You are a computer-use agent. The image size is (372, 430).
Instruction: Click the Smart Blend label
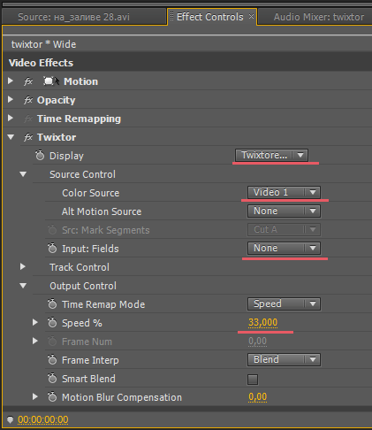point(88,379)
